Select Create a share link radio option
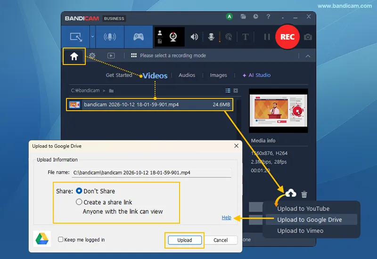Image resolution: width=377 pixels, height=259 pixels. (79, 202)
